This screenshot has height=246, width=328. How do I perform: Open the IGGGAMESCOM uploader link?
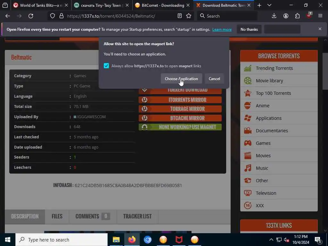tap(91, 117)
